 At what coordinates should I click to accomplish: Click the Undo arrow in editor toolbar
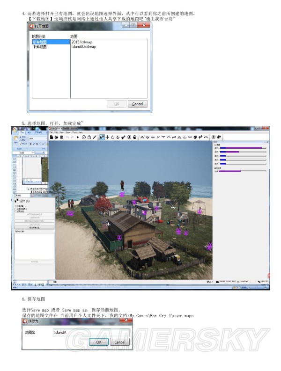67,137
